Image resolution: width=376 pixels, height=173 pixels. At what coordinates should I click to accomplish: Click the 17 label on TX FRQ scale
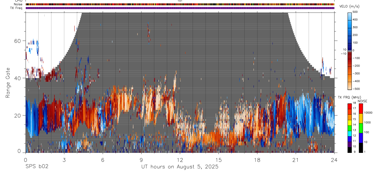pos(355,108)
